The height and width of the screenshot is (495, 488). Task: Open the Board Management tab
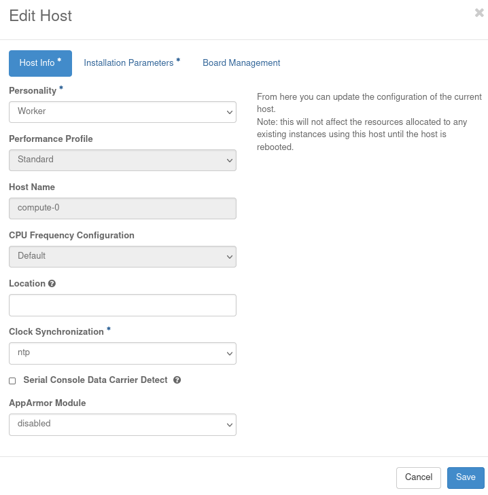click(x=241, y=63)
